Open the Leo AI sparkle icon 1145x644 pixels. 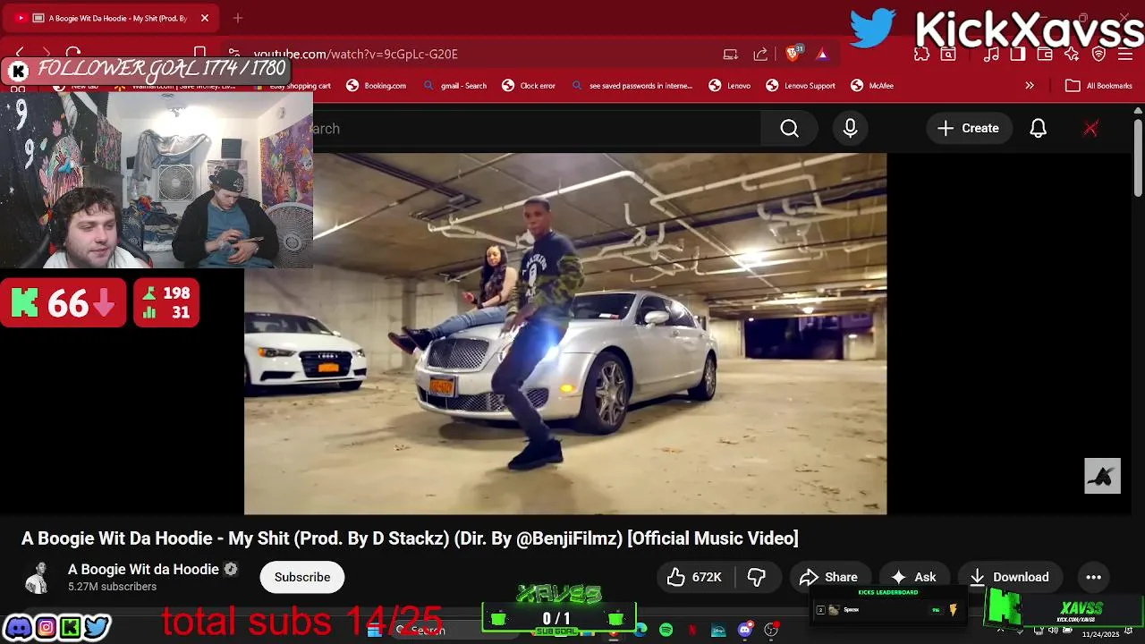1072,54
